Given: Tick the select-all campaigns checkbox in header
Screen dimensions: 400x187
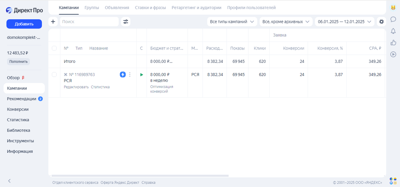Looking at the screenshot, I should click(54, 48).
